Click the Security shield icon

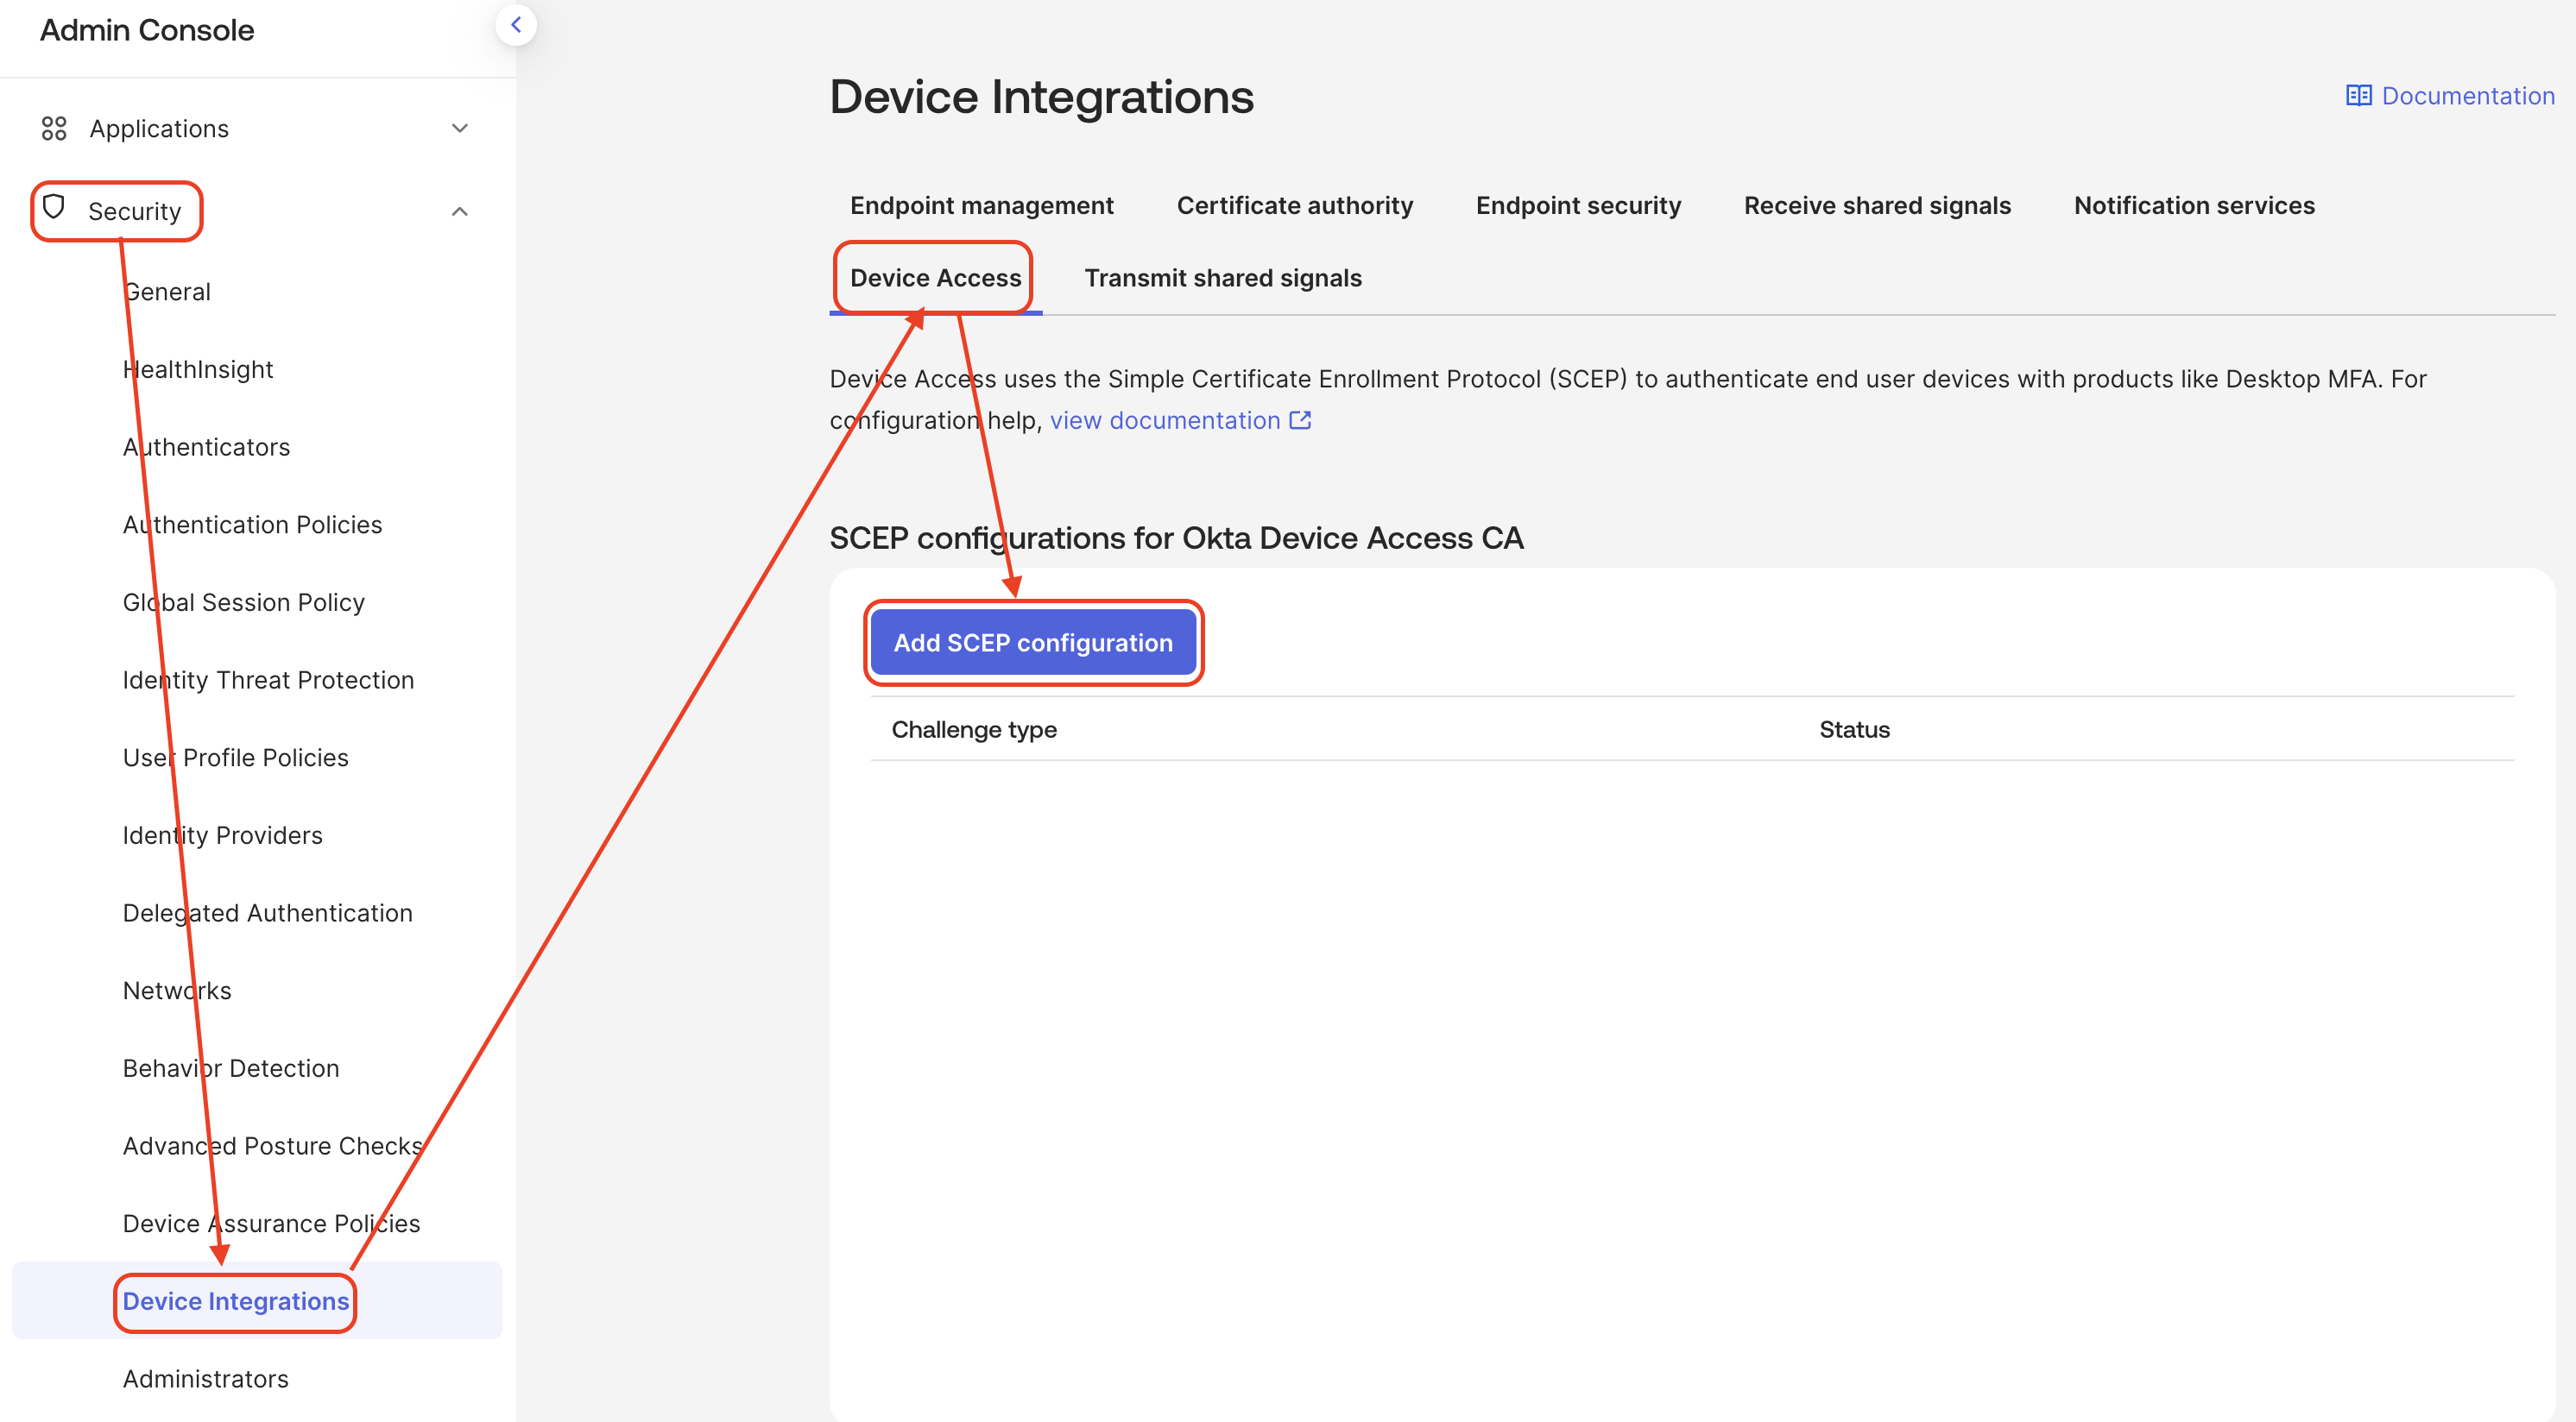54,207
